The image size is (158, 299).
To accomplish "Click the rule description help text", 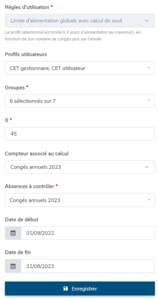I will 73,36.
